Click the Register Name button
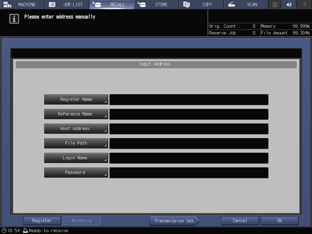The image size is (312, 234). (x=76, y=100)
